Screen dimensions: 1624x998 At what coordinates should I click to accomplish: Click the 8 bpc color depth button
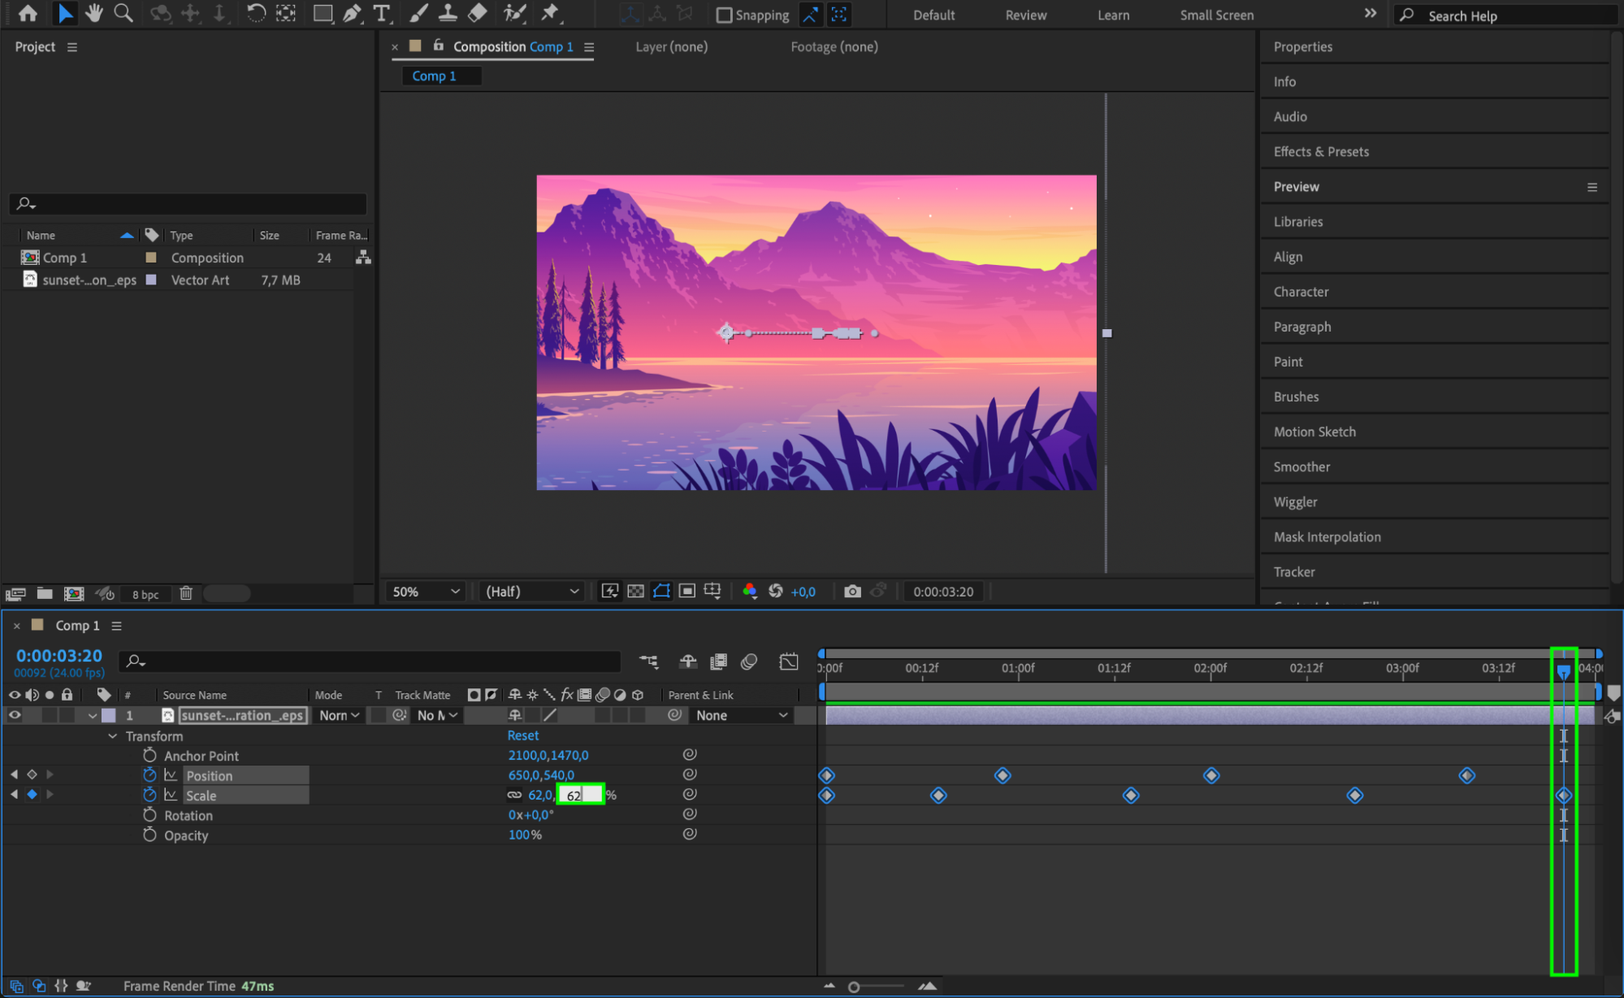coord(145,594)
